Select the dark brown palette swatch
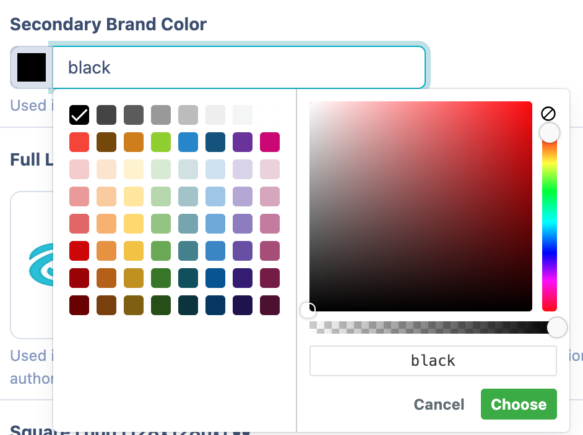The width and height of the screenshot is (583, 435). tap(106, 142)
